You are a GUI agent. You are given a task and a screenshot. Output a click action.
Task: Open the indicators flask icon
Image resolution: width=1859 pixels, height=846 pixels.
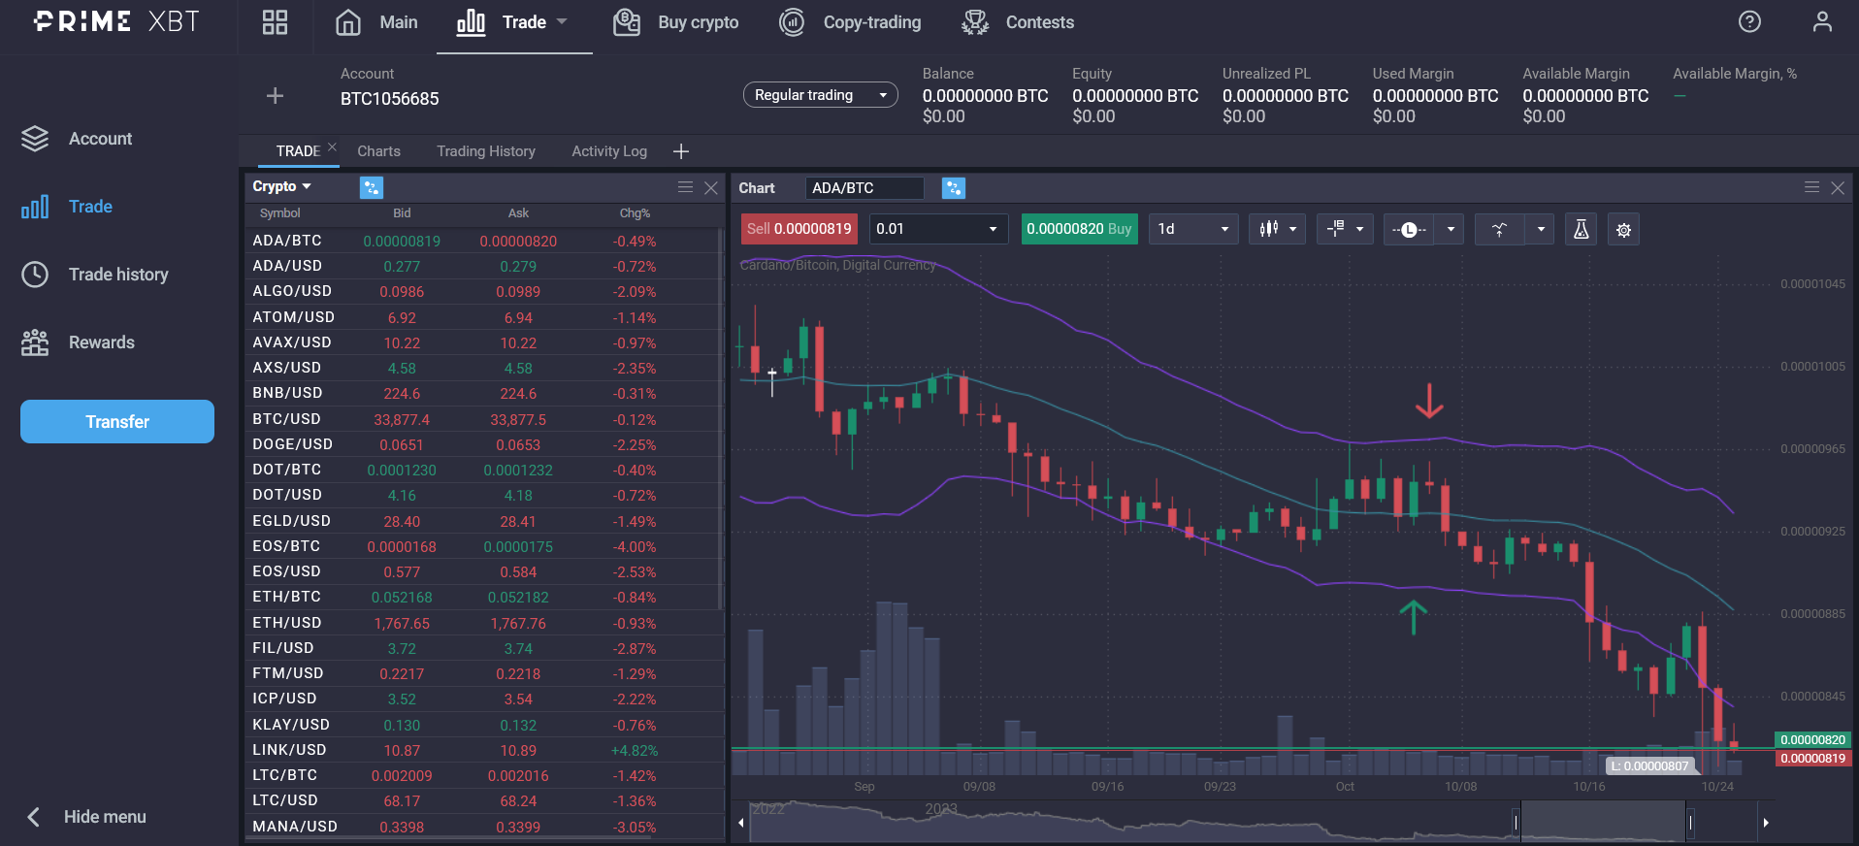[x=1581, y=229]
